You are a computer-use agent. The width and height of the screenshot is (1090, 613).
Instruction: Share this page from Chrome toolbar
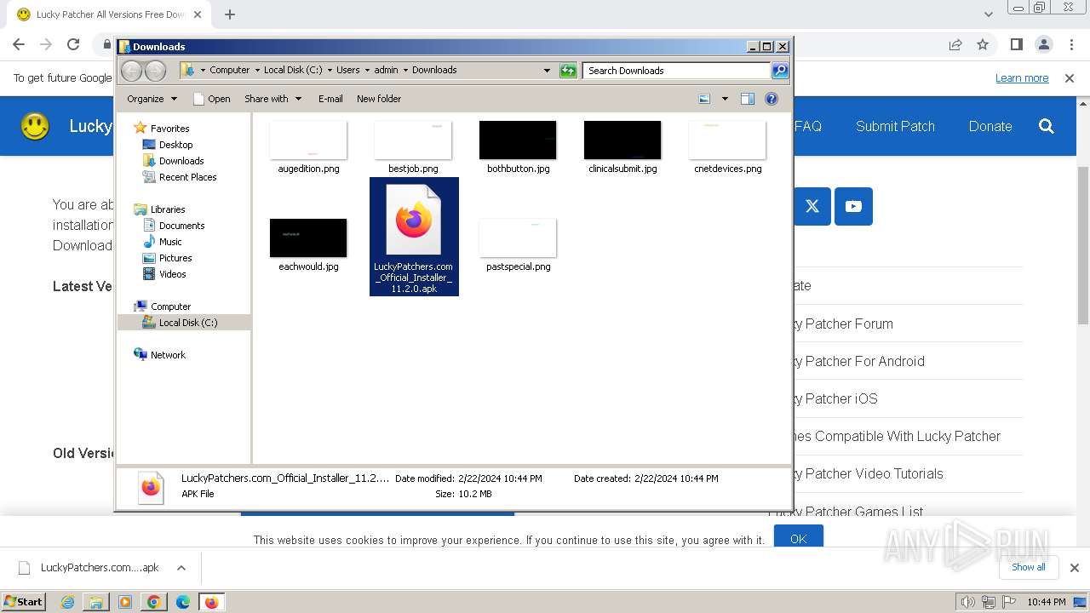[x=955, y=44]
